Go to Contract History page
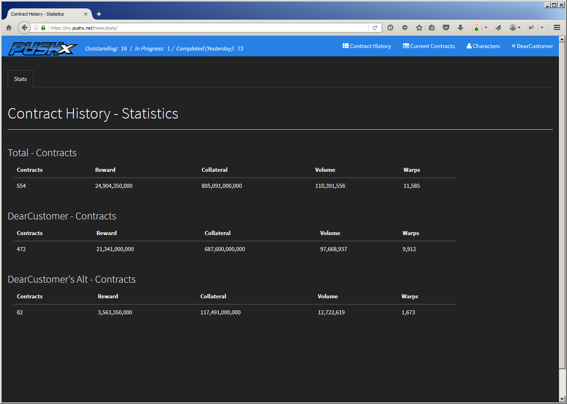The height and width of the screenshot is (404, 567). 367,46
